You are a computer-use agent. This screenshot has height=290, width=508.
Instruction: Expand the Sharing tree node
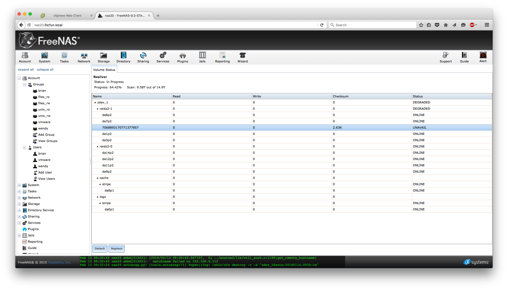(19, 217)
